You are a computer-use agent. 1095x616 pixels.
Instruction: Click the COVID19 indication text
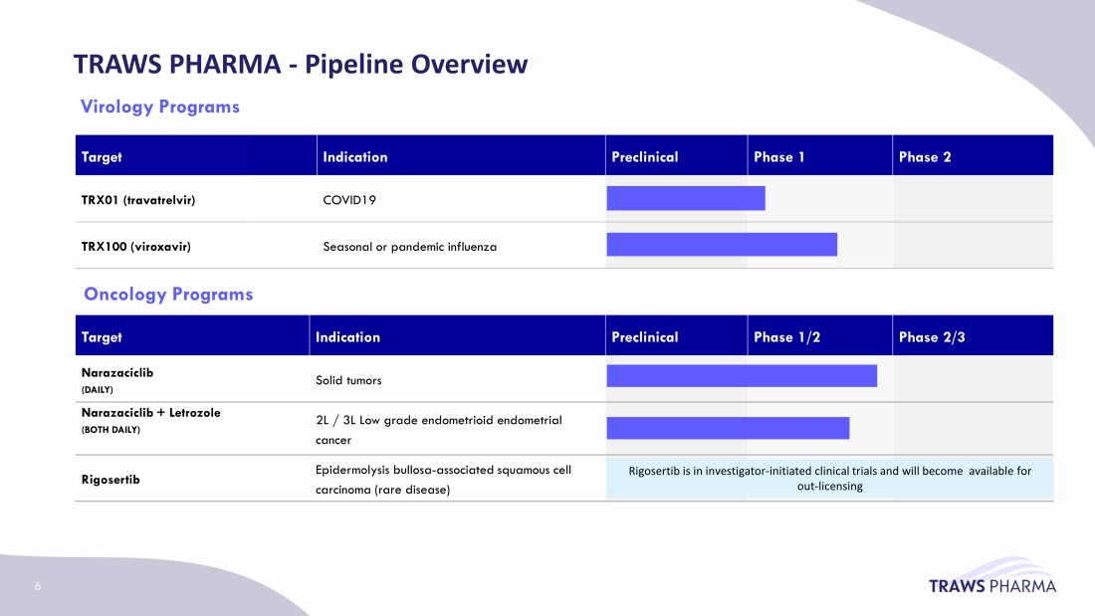(349, 200)
